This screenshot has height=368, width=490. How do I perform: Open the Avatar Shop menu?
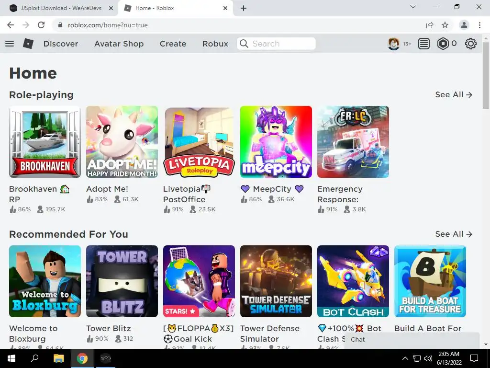[119, 44]
